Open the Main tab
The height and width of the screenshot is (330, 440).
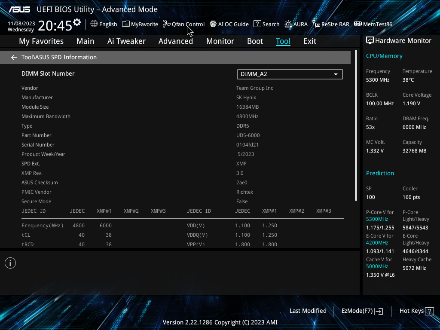86,41
